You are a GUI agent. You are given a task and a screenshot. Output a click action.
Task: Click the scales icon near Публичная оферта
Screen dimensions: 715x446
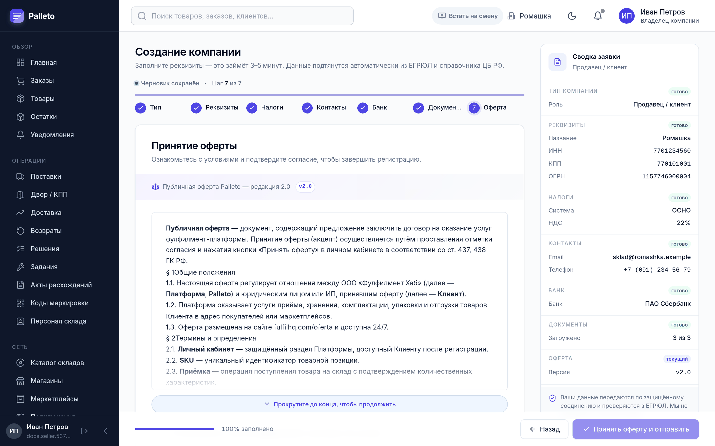coord(155,187)
